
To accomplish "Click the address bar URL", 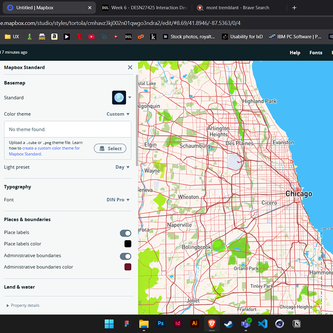I will click(x=120, y=23).
